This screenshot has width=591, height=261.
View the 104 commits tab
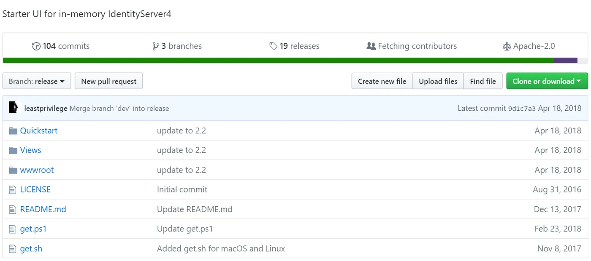(x=66, y=46)
